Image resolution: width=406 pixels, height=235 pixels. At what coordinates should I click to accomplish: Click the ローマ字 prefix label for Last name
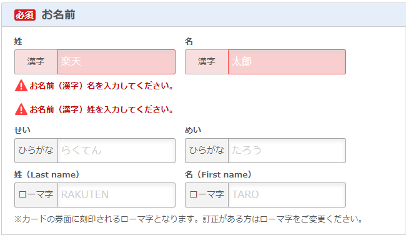(x=36, y=195)
